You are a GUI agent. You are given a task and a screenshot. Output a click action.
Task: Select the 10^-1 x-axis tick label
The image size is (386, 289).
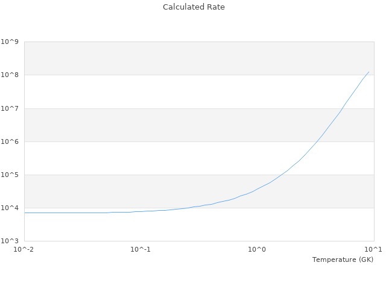point(141,249)
